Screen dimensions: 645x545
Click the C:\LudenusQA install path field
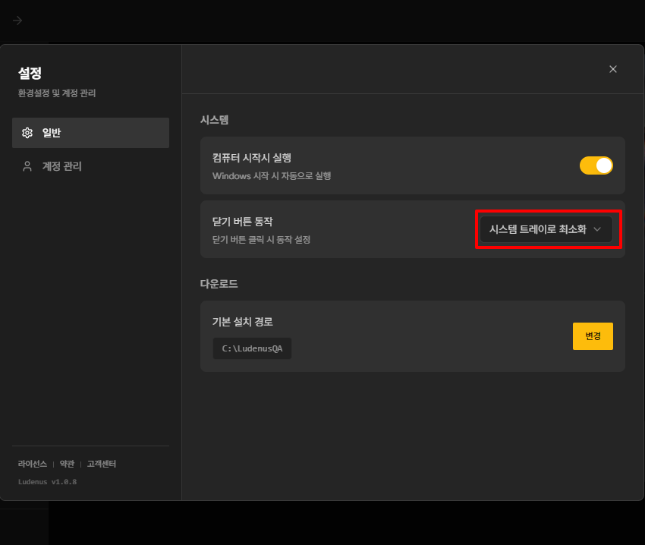pos(252,348)
